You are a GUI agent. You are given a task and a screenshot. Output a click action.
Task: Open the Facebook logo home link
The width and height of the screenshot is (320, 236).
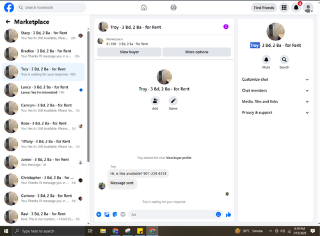9,8
